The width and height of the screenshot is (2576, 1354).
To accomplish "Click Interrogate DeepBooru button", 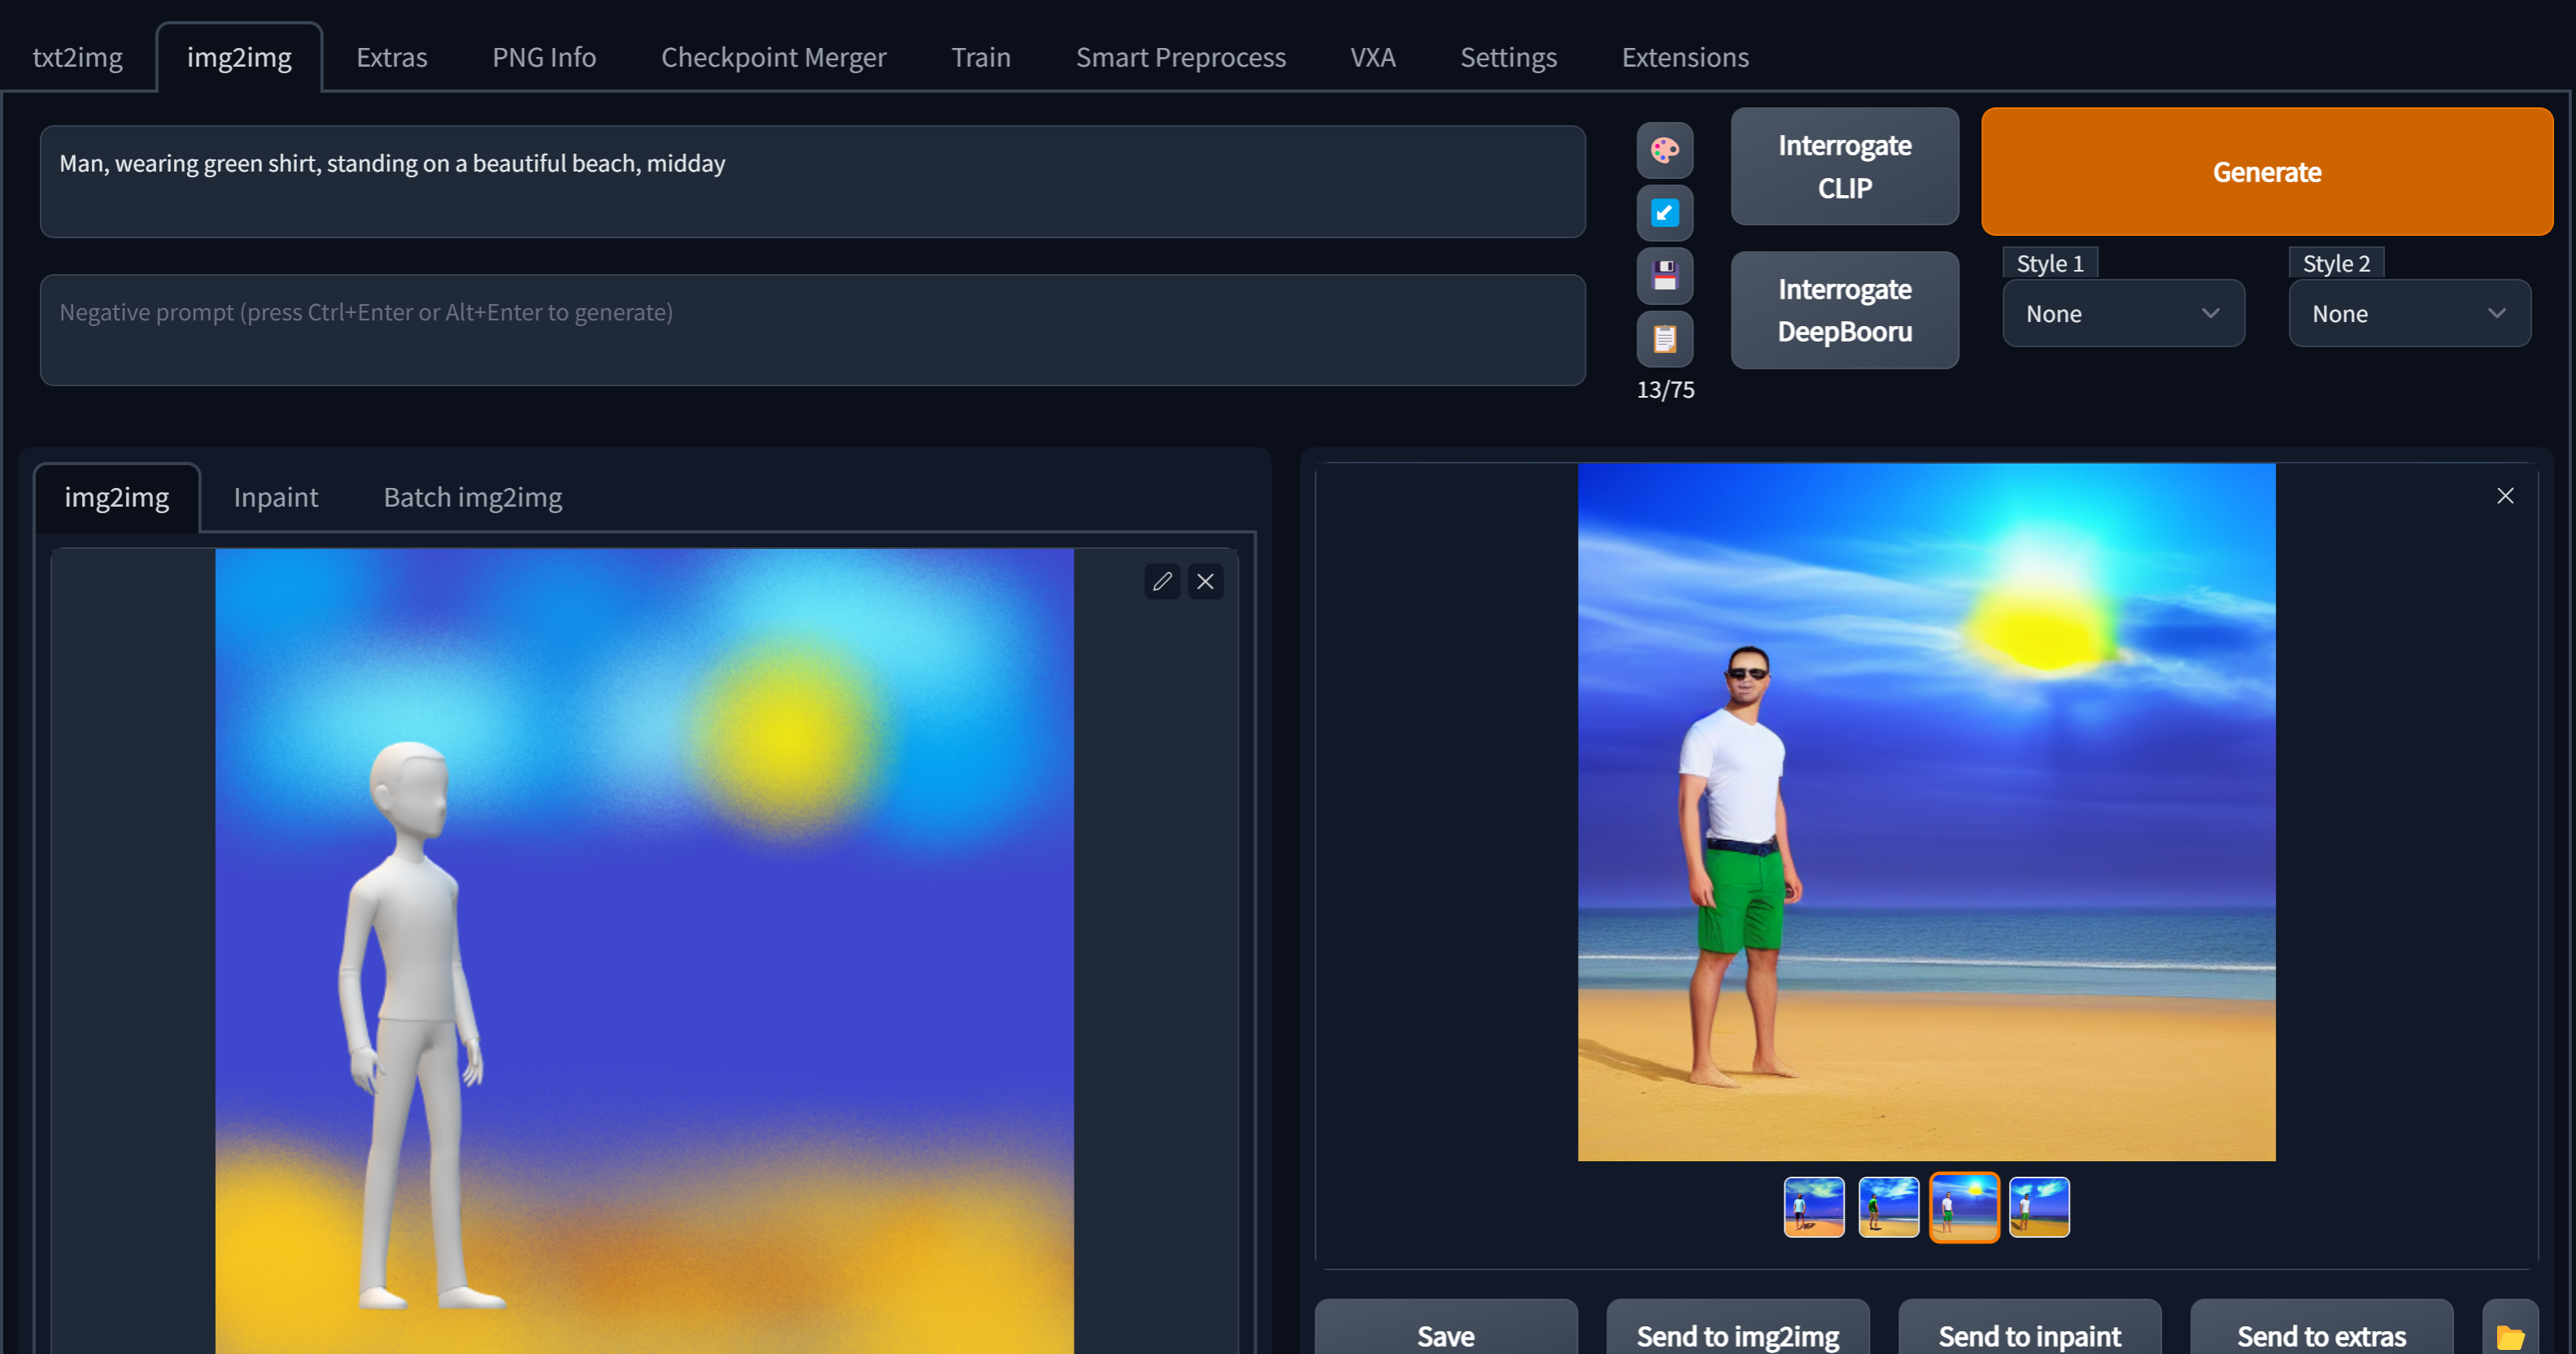I will [1845, 310].
